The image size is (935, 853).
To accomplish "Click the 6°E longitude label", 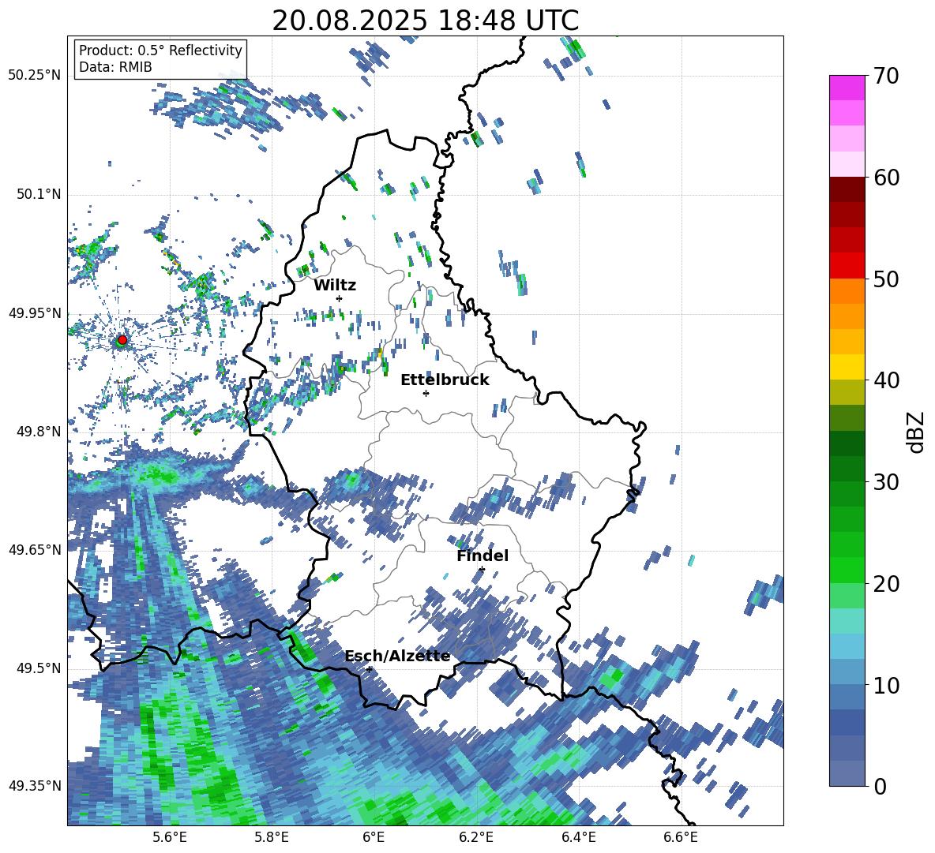I will coord(374,838).
